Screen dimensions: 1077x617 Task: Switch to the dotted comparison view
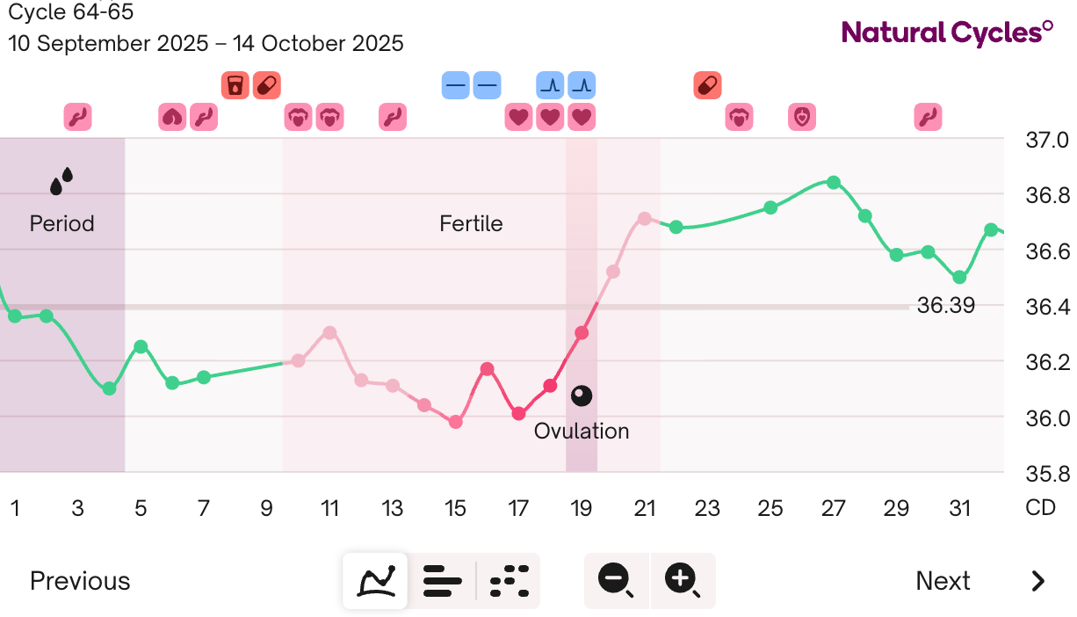509,580
